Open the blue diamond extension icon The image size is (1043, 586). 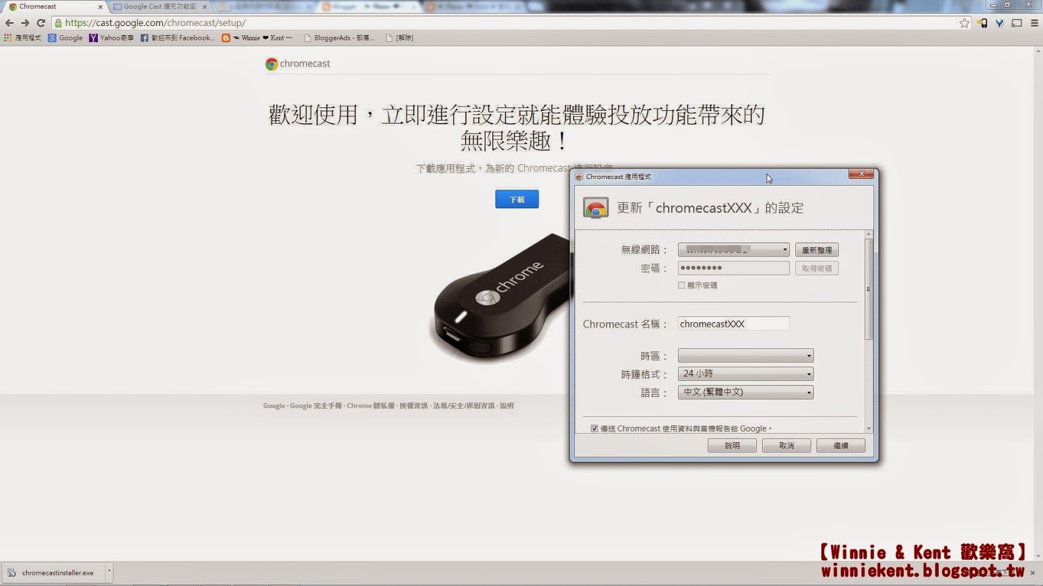click(x=999, y=23)
